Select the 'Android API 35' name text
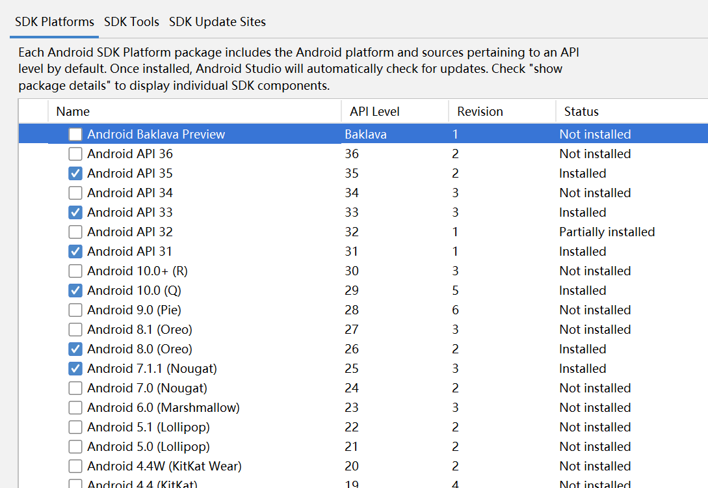This screenshot has width=708, height=488. 130,173
